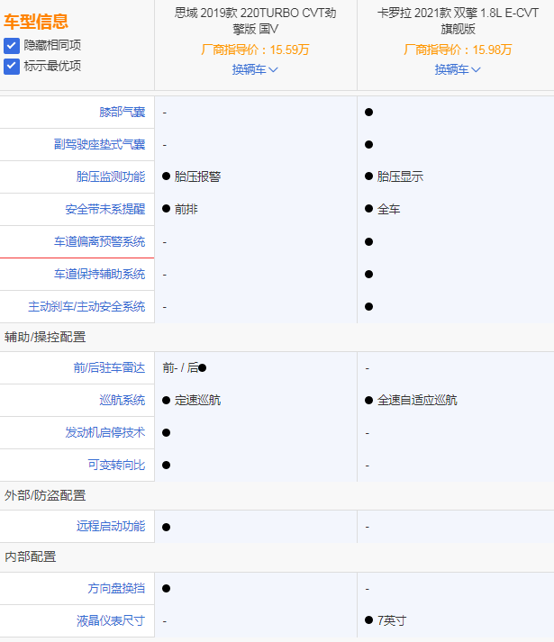Open 换辆车 dropdown for 思域 2019款
Screen dimensions: 554x642
point(255,69)
